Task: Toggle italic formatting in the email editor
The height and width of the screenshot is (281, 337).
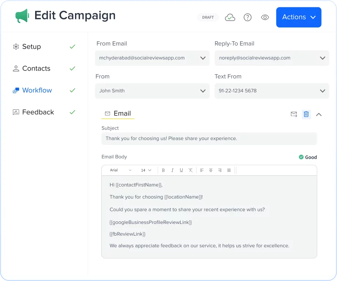Action: pyautogui.click(x=172, y=170)
